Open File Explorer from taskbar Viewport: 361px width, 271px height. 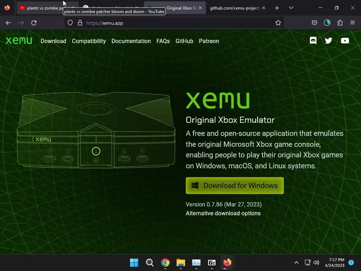pyautogui.click(x=181, y=263)
